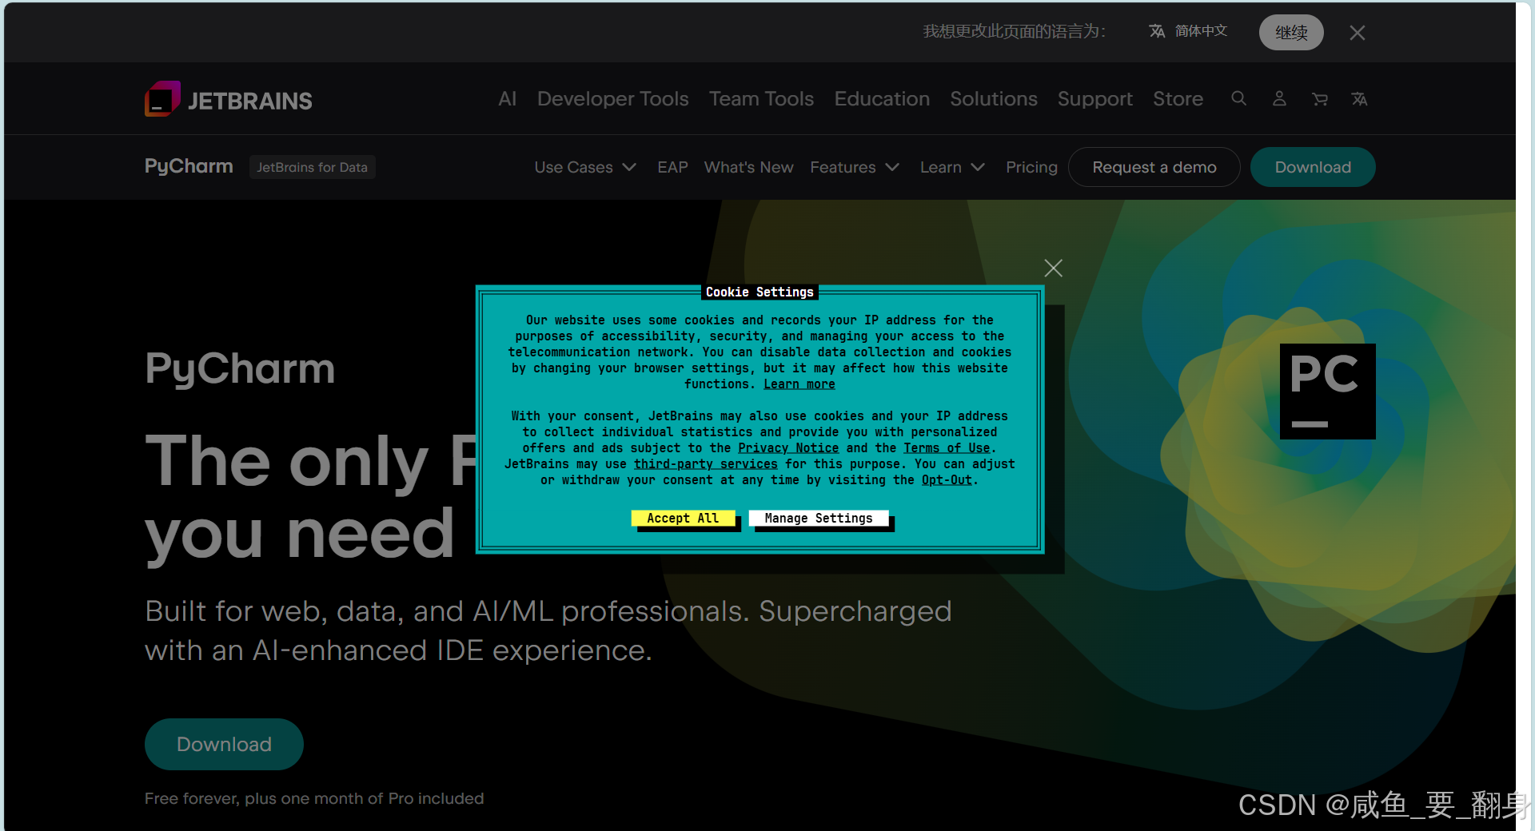
Task: Expand the Features dropdown
Action: [855, 167]
